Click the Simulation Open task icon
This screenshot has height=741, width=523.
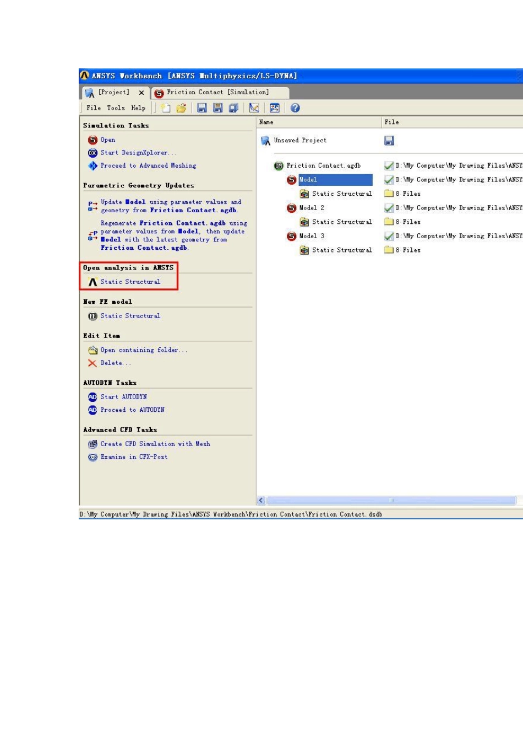[92, 140]
